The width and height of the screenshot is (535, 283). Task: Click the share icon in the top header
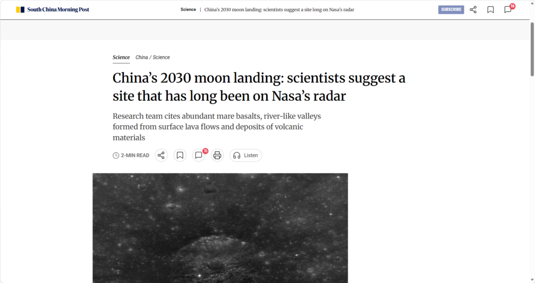(x=473, y=9)
